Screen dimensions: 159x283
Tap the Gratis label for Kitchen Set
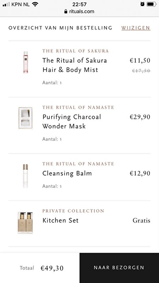tap(141, 220)
